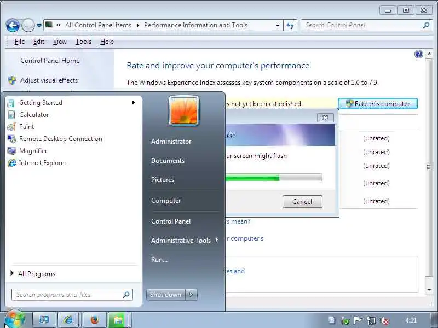Click the scrollbar up arrow
The width and height of the screenshot is (438, 328).
[429, 54]
